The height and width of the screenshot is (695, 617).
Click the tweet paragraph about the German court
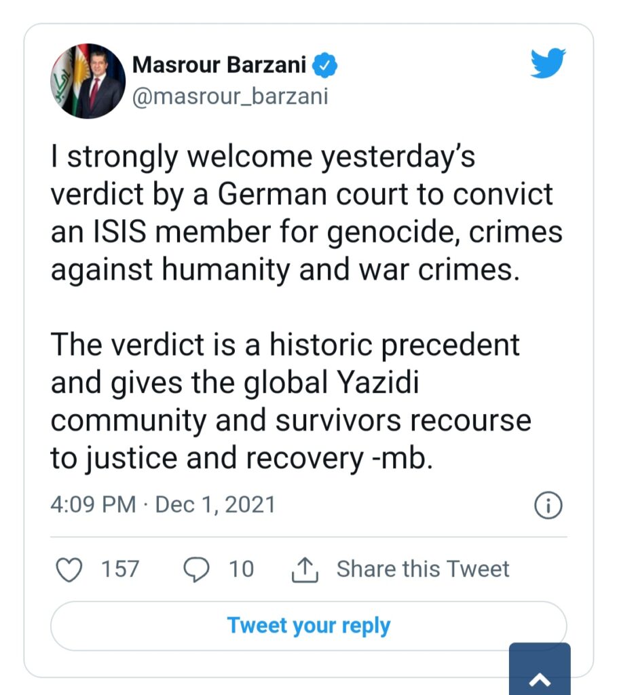point(305,214)
